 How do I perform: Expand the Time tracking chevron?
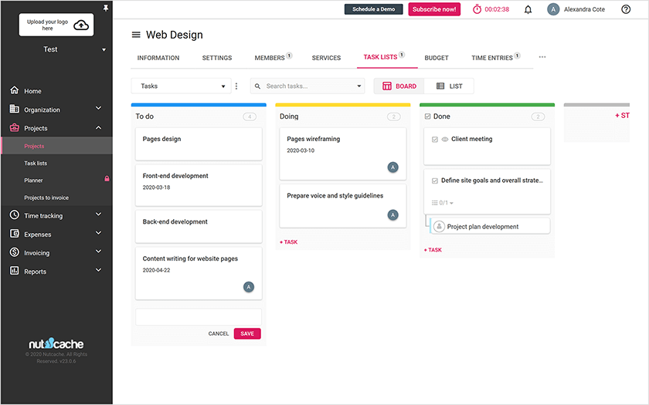[99, 214]
